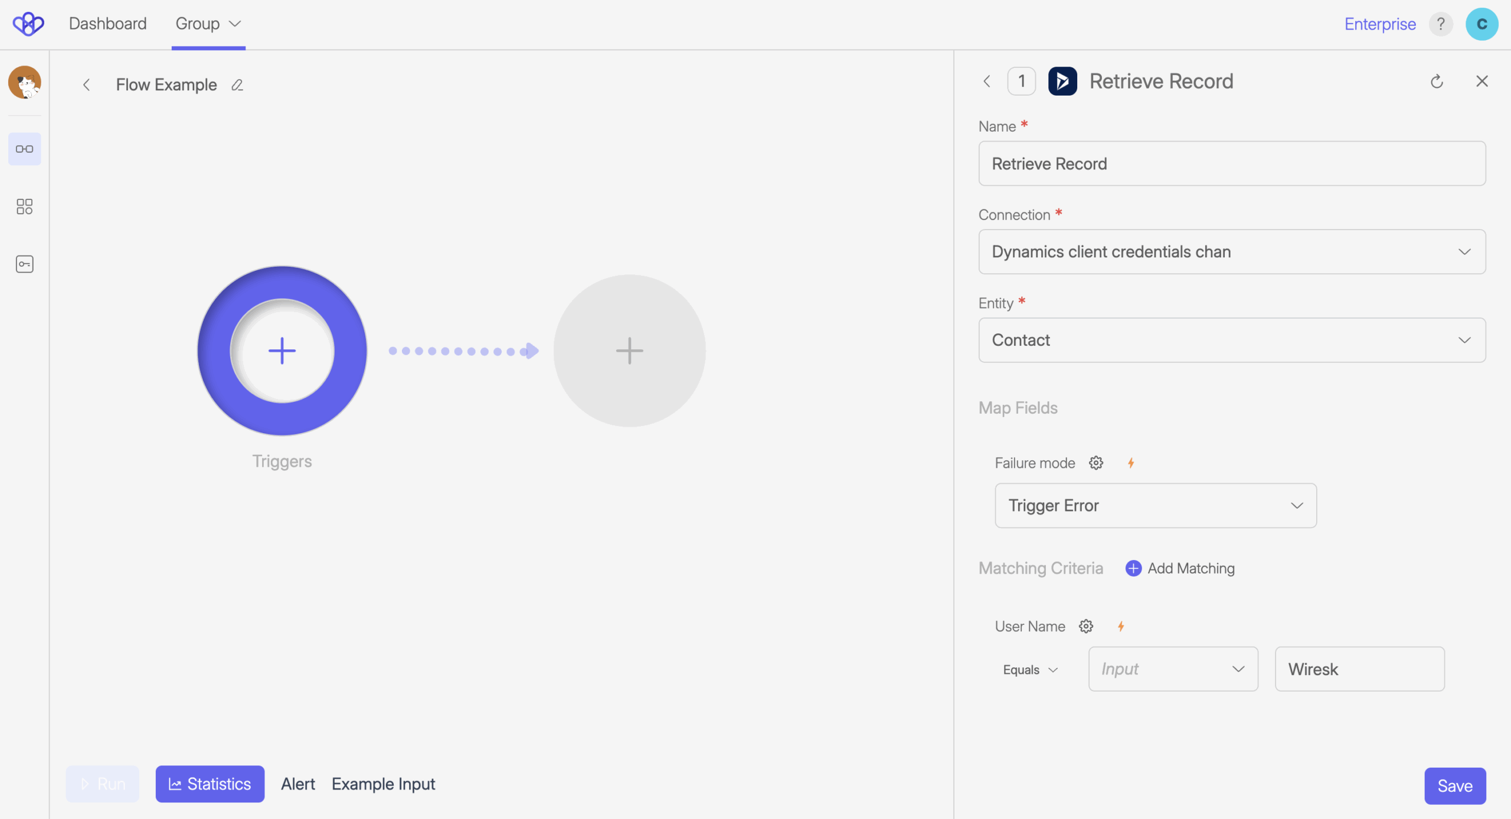Click the pencil icon beside Flow Example
This screenshot has height=819, width=1511.
tap(237, 85)
